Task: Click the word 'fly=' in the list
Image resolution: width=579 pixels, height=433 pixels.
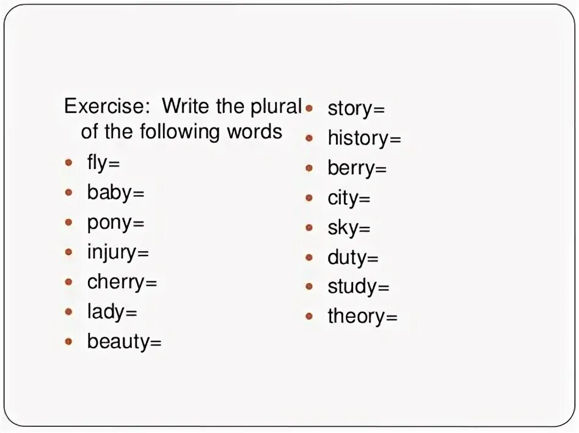Action: click(103, 163)
